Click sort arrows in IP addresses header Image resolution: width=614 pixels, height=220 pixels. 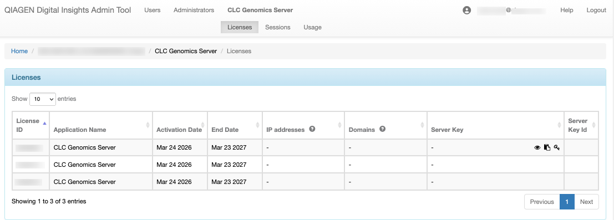click(x=339, y=125)
